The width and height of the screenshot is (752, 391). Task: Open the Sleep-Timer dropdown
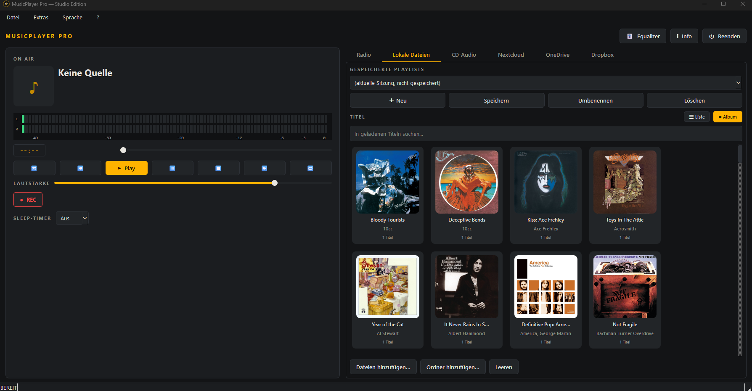pyautogui.click(x=72, y=218)
